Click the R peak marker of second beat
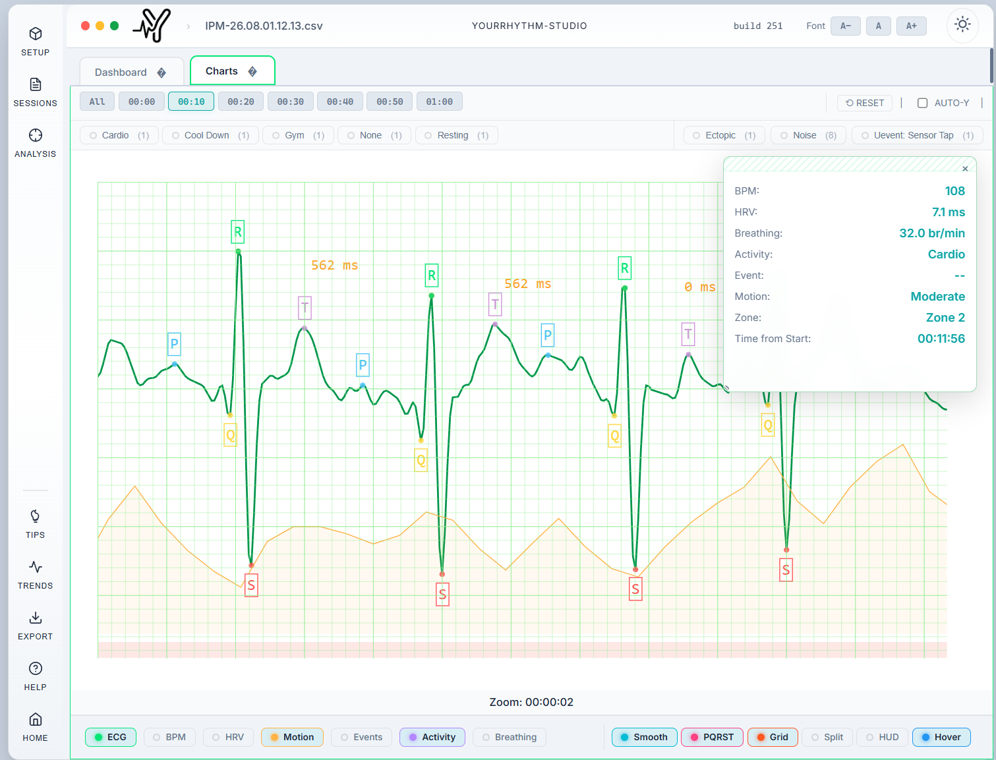This screenshot has height=760, width=996. 432,276
